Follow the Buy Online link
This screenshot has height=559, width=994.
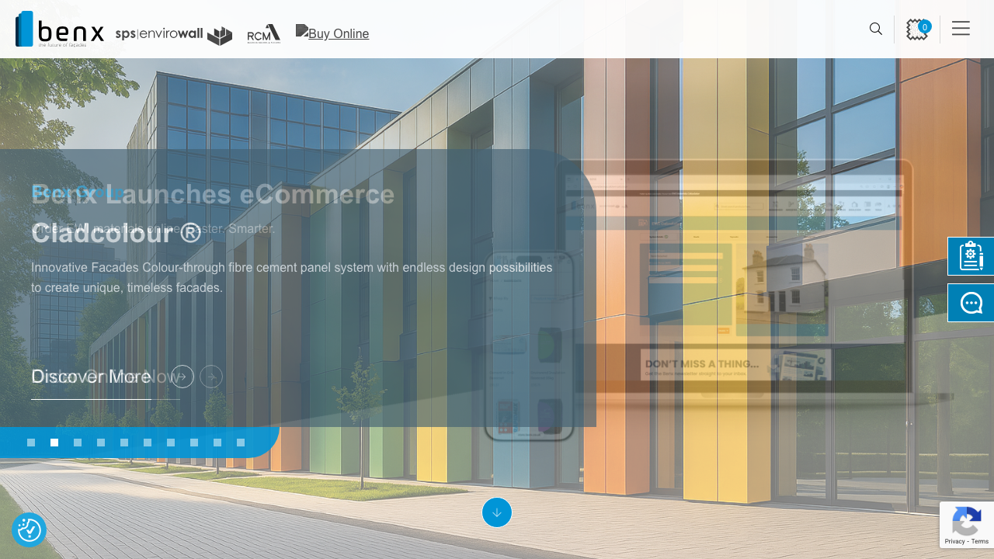click(x=332, y=33)
